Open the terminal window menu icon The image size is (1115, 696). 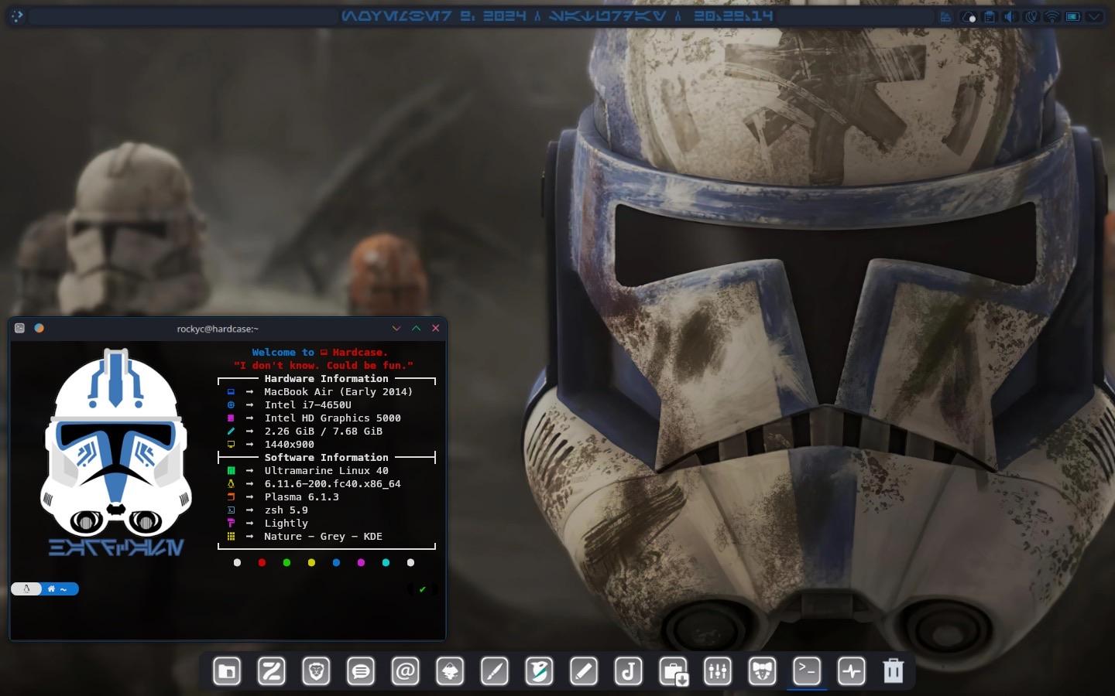20,328
